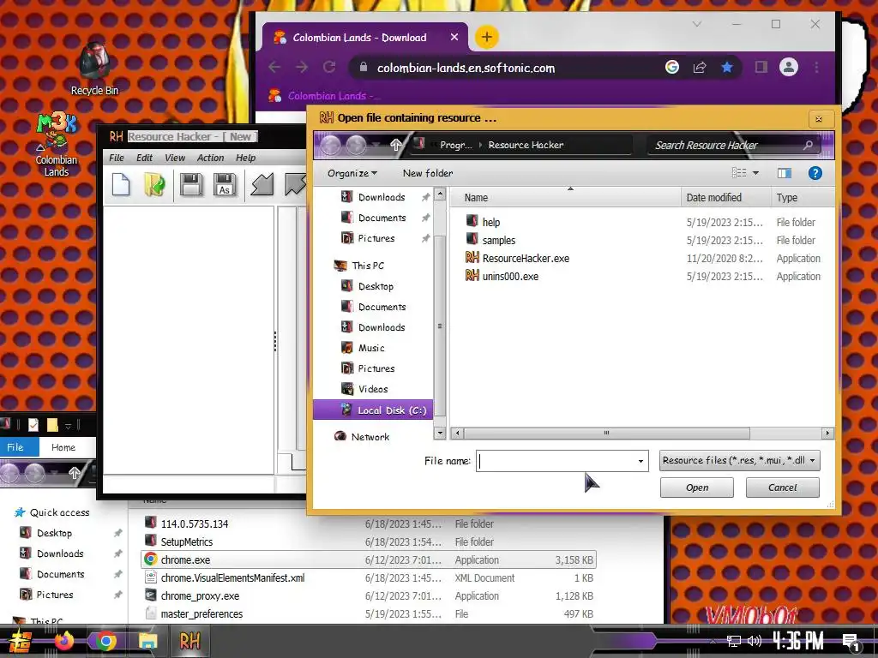
Task: Select help folder in file list
Action: 483,222
